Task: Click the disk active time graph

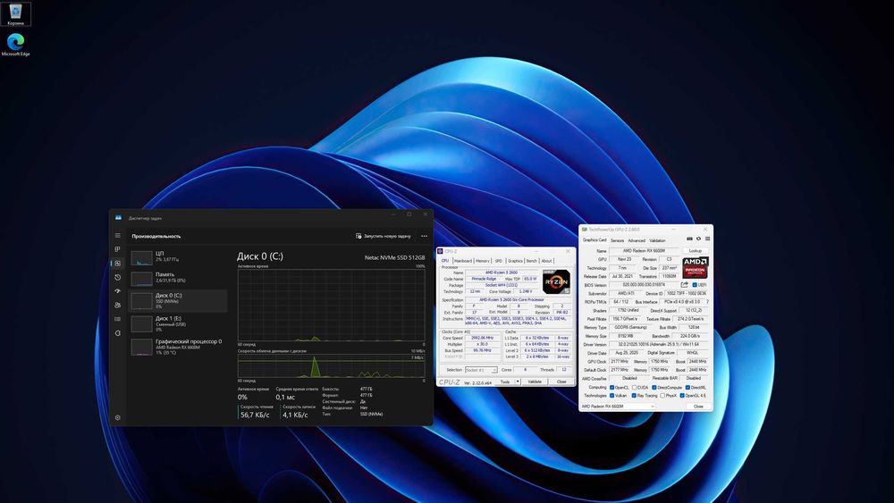Action: (x=332, y=306)
